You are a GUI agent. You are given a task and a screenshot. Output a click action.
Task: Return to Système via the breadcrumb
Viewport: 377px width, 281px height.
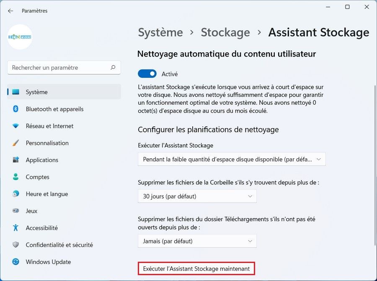pos(160,32)
